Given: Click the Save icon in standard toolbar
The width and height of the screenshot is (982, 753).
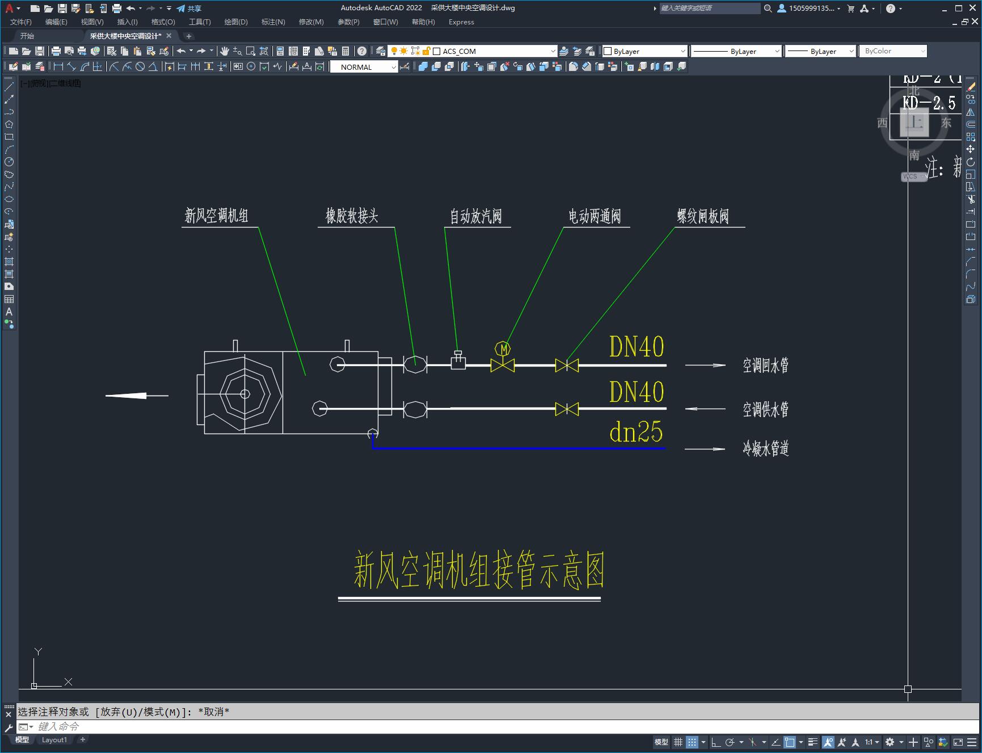Looking at the screenshot, I should (39, 51).
